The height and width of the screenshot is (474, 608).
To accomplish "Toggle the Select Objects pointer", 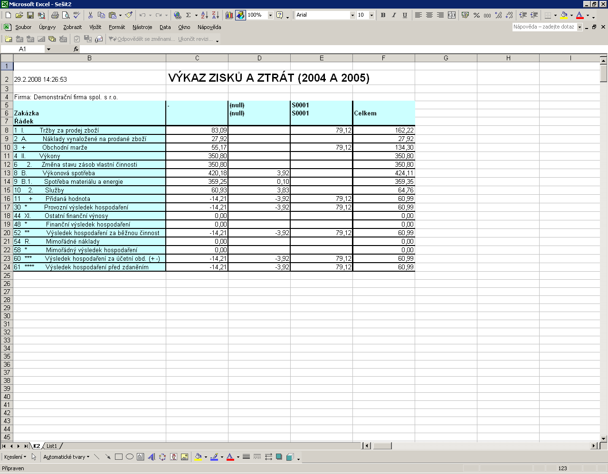I will pyautogui.click(x=34, y=457).
